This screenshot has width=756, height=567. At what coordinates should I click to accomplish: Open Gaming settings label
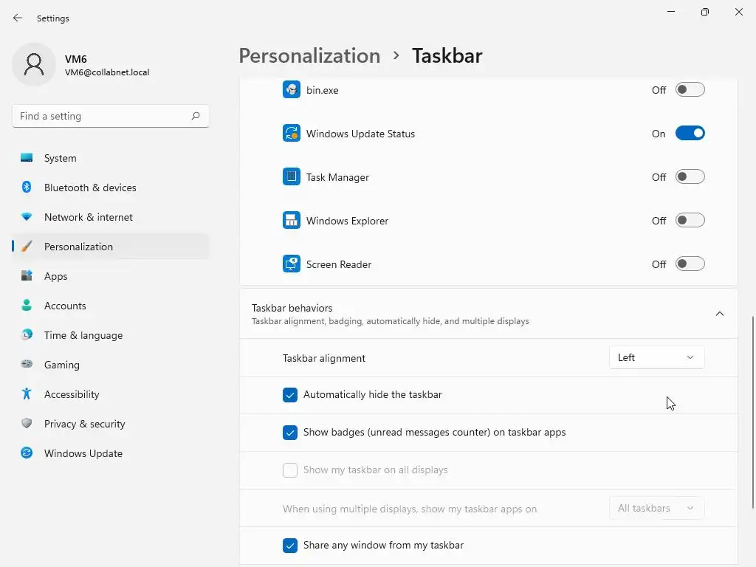tap(62, 365)
